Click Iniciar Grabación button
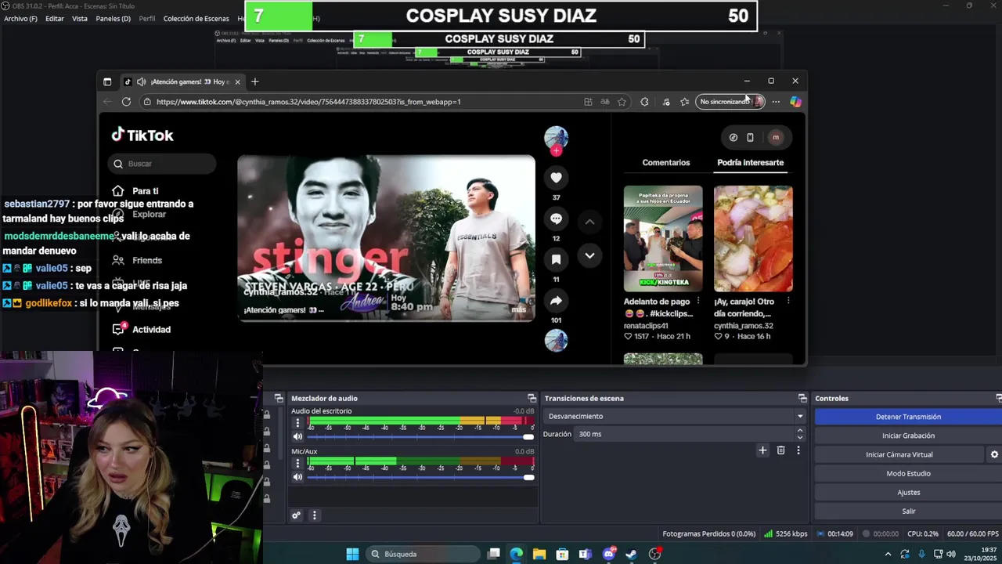This screenshot has width=1002, height=564. (908, 436)
